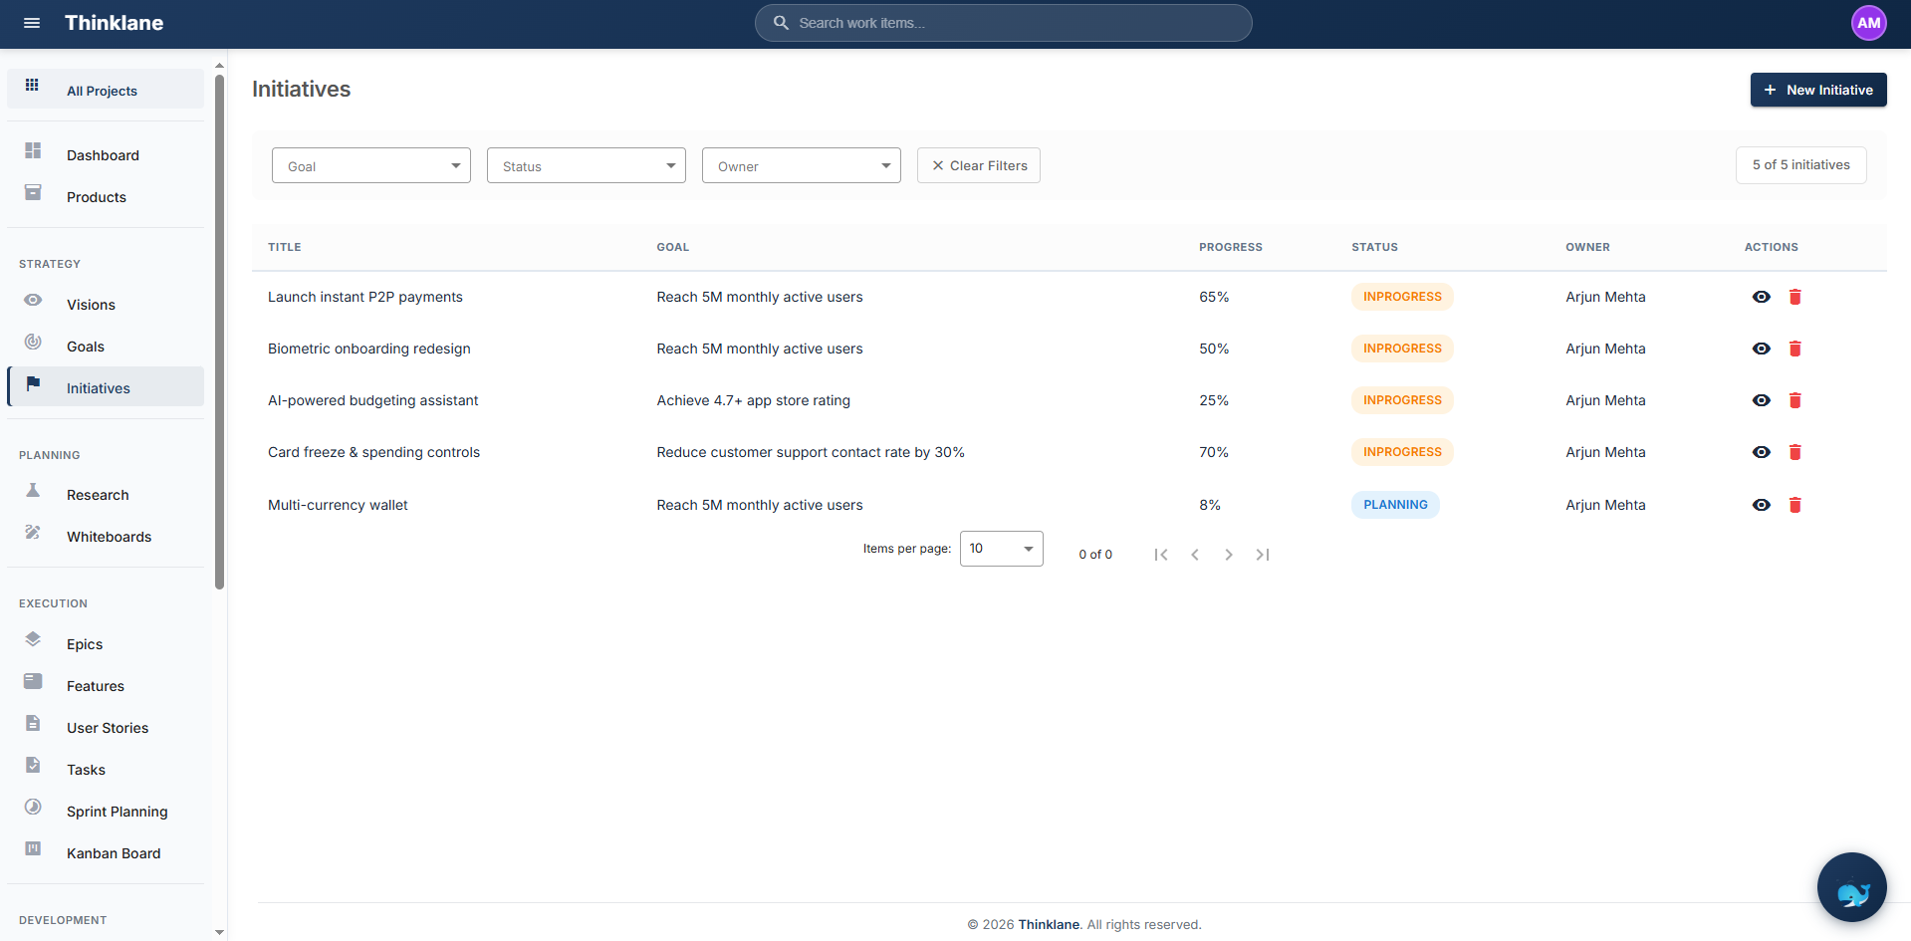Click the sidebar scroll down arrow
The height and width of the screenshot is (941, 1911).
[219, 932]
